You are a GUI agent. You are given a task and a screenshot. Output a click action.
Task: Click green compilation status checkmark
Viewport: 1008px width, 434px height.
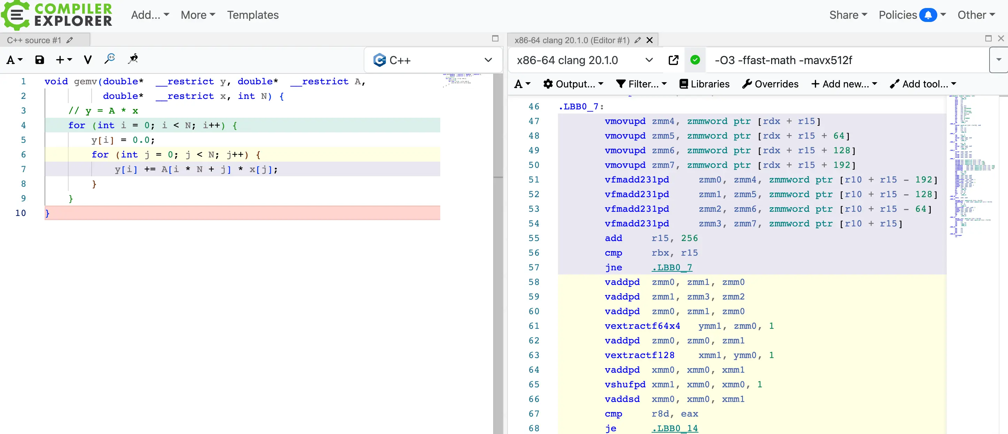695,60
